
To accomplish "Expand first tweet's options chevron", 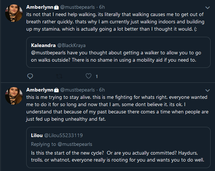I will (x=208, y=8).
